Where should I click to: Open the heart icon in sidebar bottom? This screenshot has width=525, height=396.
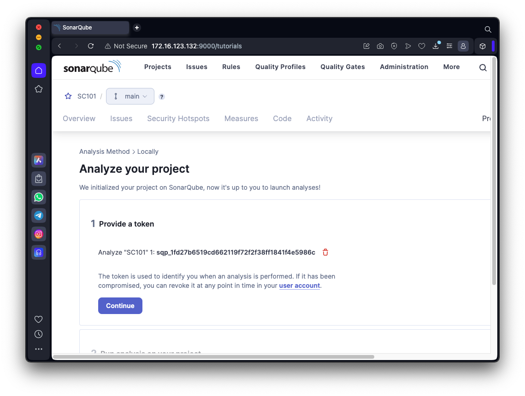39,320
